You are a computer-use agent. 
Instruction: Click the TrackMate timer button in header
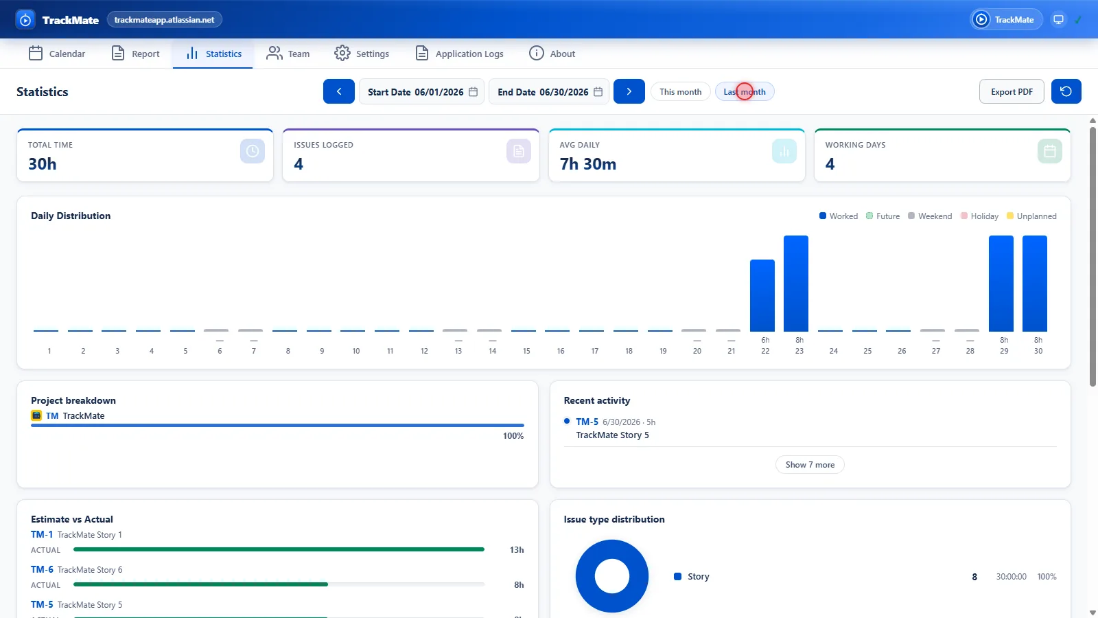click(1006, 19)
